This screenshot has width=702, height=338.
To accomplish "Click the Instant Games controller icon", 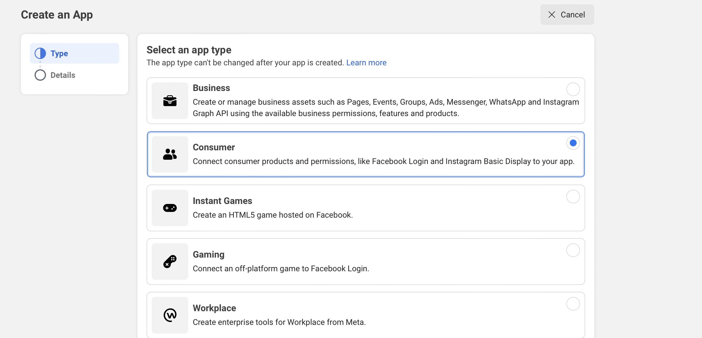I will [170, 208].
